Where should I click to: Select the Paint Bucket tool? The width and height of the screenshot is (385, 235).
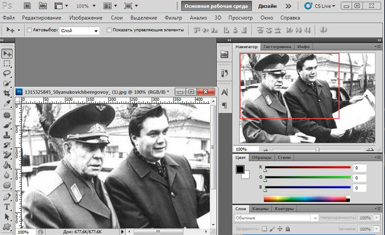[7, 165]
